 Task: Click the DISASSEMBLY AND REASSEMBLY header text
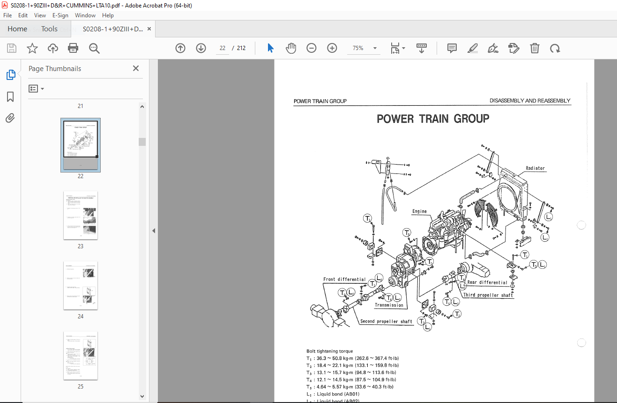click(x=530, y=101)
